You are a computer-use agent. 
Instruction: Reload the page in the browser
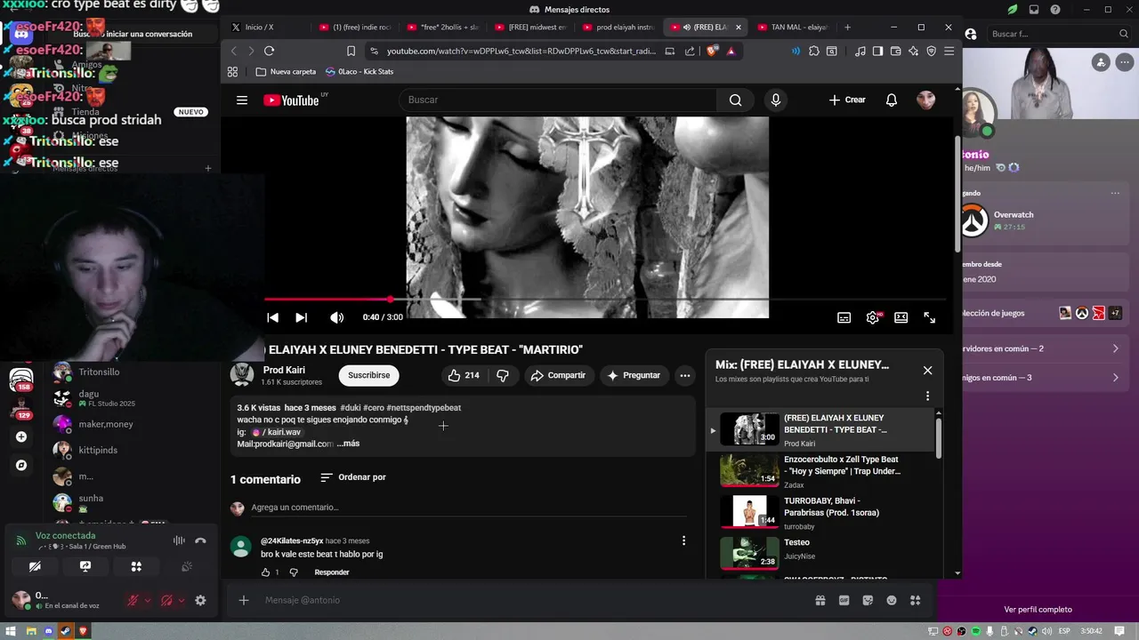point(269,51)
